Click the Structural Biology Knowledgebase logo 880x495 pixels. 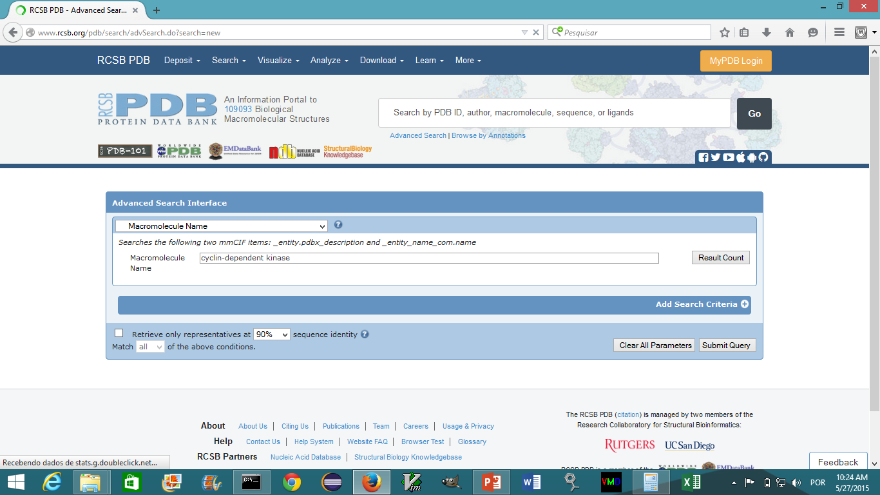348,151
